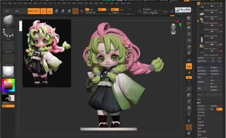Click the BPR render sphere icon

pyautogui.click(x=189, y=19)
